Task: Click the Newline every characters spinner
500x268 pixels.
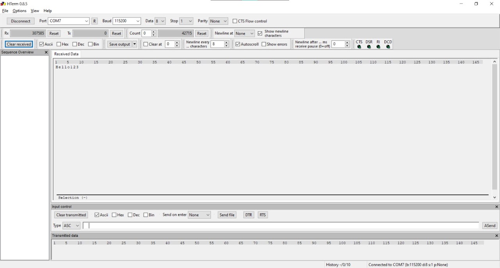Action: click(x=227, y=44)
